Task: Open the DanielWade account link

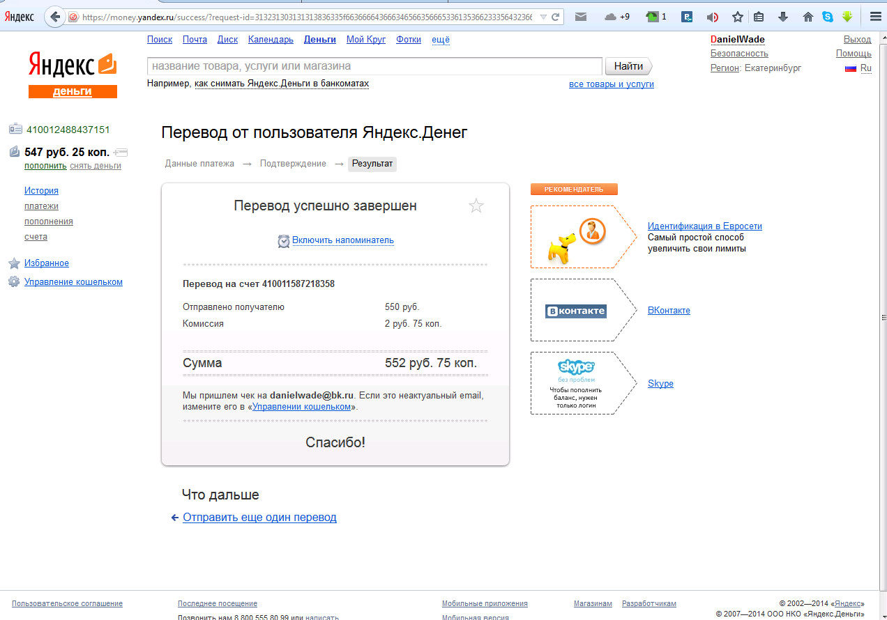Action: coord(738,40)
